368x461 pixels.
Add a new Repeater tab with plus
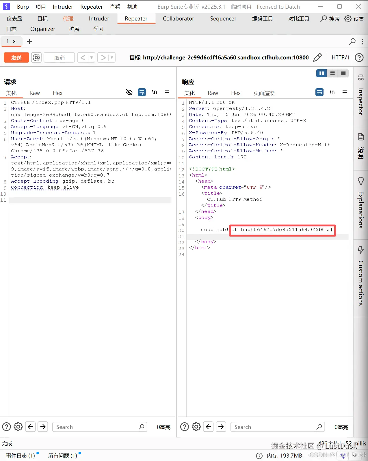29,42
